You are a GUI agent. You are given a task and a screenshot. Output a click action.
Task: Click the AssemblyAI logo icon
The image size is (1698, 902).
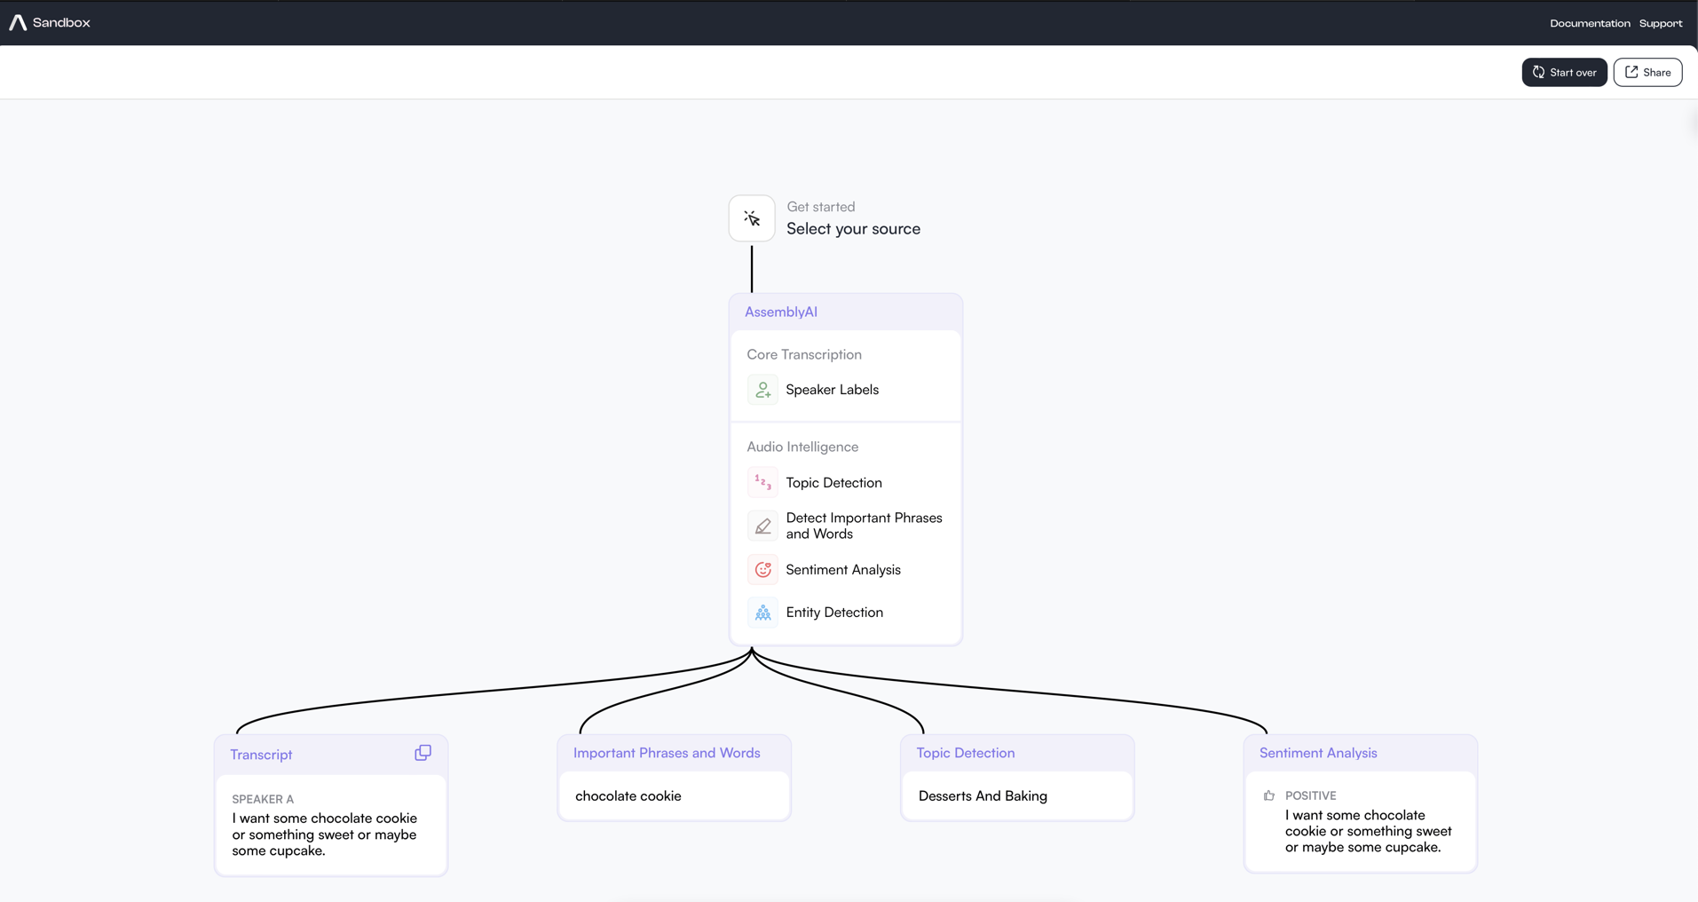tap(18, 22)
